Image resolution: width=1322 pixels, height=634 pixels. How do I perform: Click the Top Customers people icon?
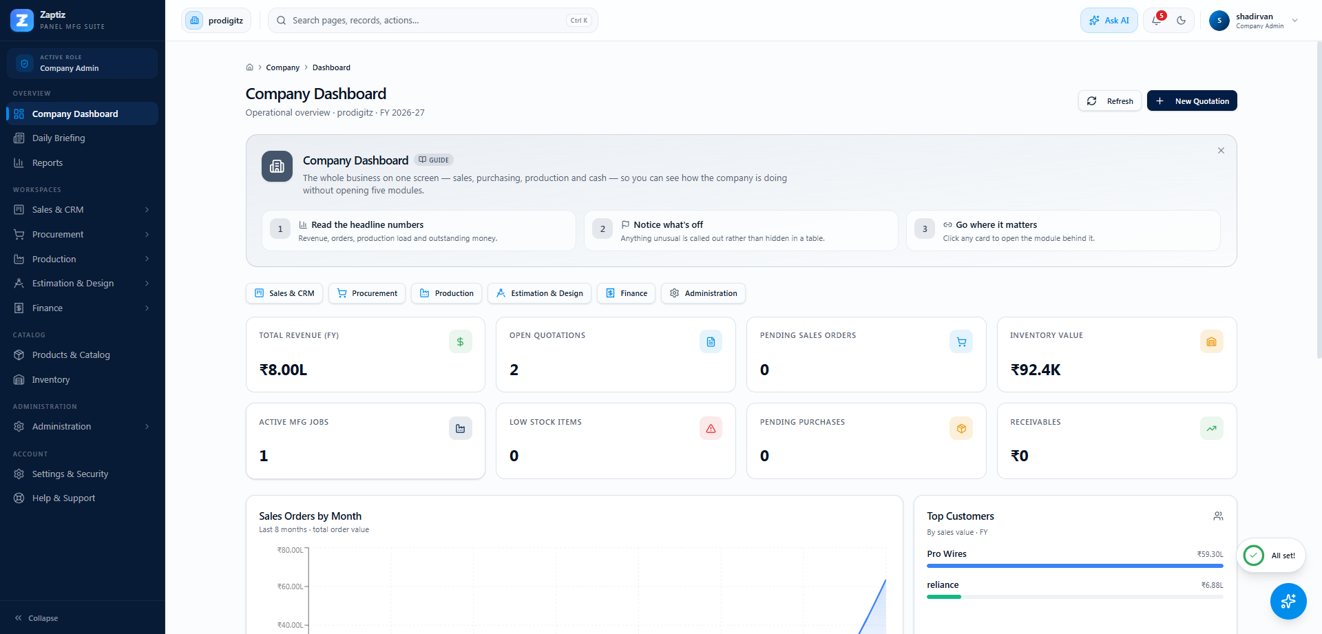pos(1218,516)
